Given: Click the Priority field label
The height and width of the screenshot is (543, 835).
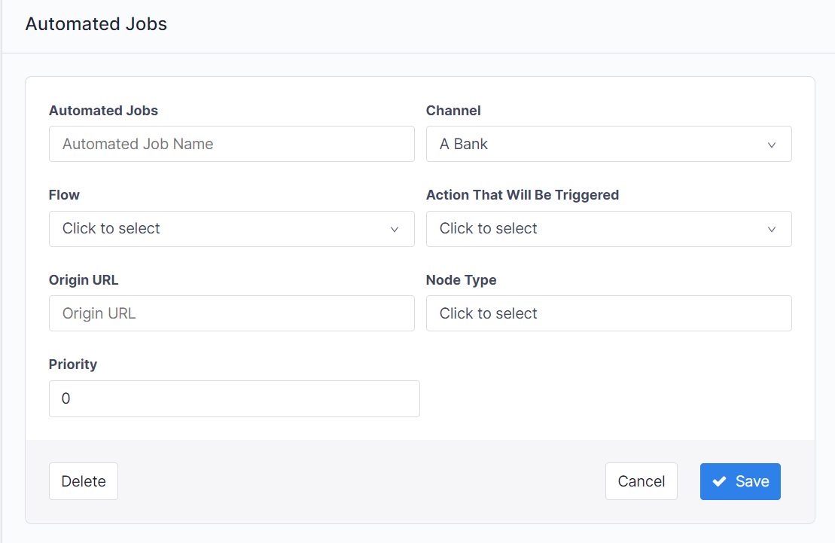Looking at the screenshot, I should 73,365.
